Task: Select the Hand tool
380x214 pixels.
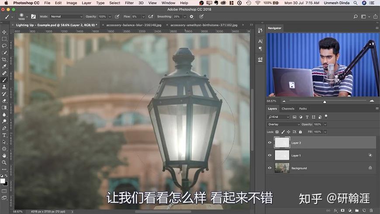Action: coord(4,156)
